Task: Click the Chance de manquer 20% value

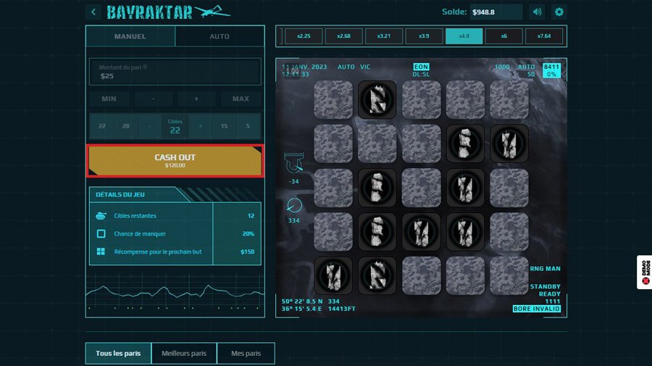Action: coord(248,234)
